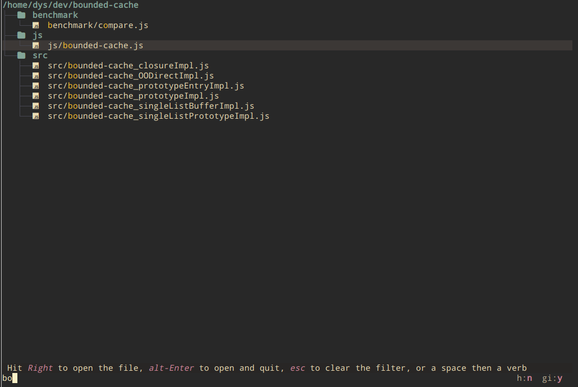This screenshot has width=578, height=387.
Task: Click the JS icon for bounded-cache_closureImpl.js
Action: click(x=36, y=65)
